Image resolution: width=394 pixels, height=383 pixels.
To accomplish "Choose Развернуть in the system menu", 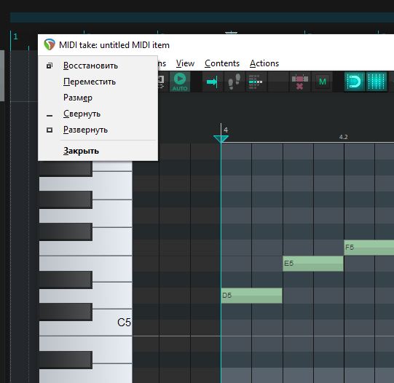I will point(98,130).
